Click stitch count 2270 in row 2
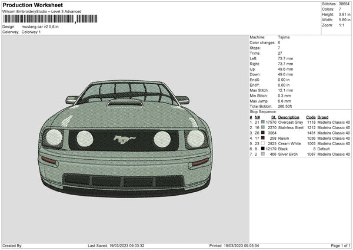 272,128
